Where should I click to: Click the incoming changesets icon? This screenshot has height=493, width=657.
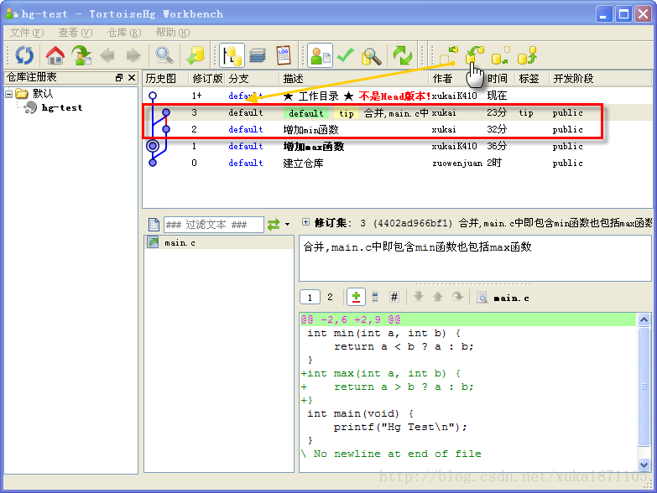448,55
